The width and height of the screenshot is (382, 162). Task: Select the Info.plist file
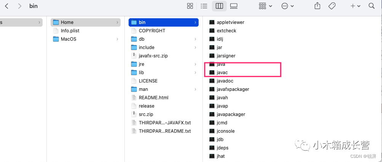click(86, 31)
